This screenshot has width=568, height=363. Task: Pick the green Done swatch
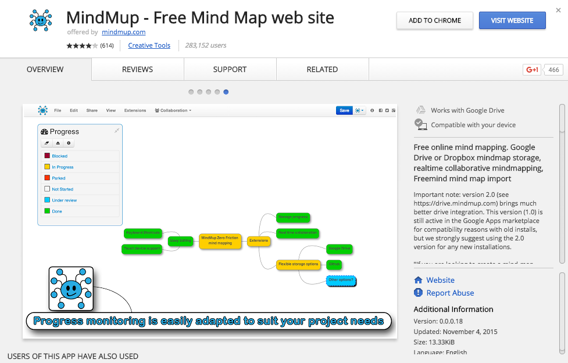pos(47,211)
